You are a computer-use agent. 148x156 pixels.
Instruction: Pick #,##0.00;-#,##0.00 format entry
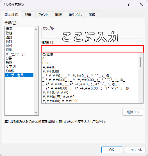pos(90,101)
